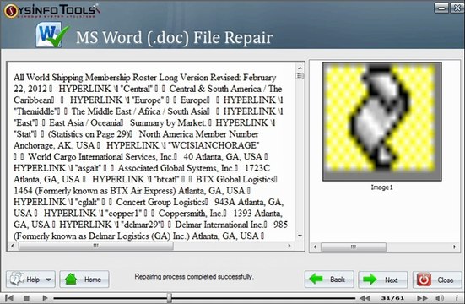Click the MS Word file repair icon
465x304 pixels.
point(52,35)
